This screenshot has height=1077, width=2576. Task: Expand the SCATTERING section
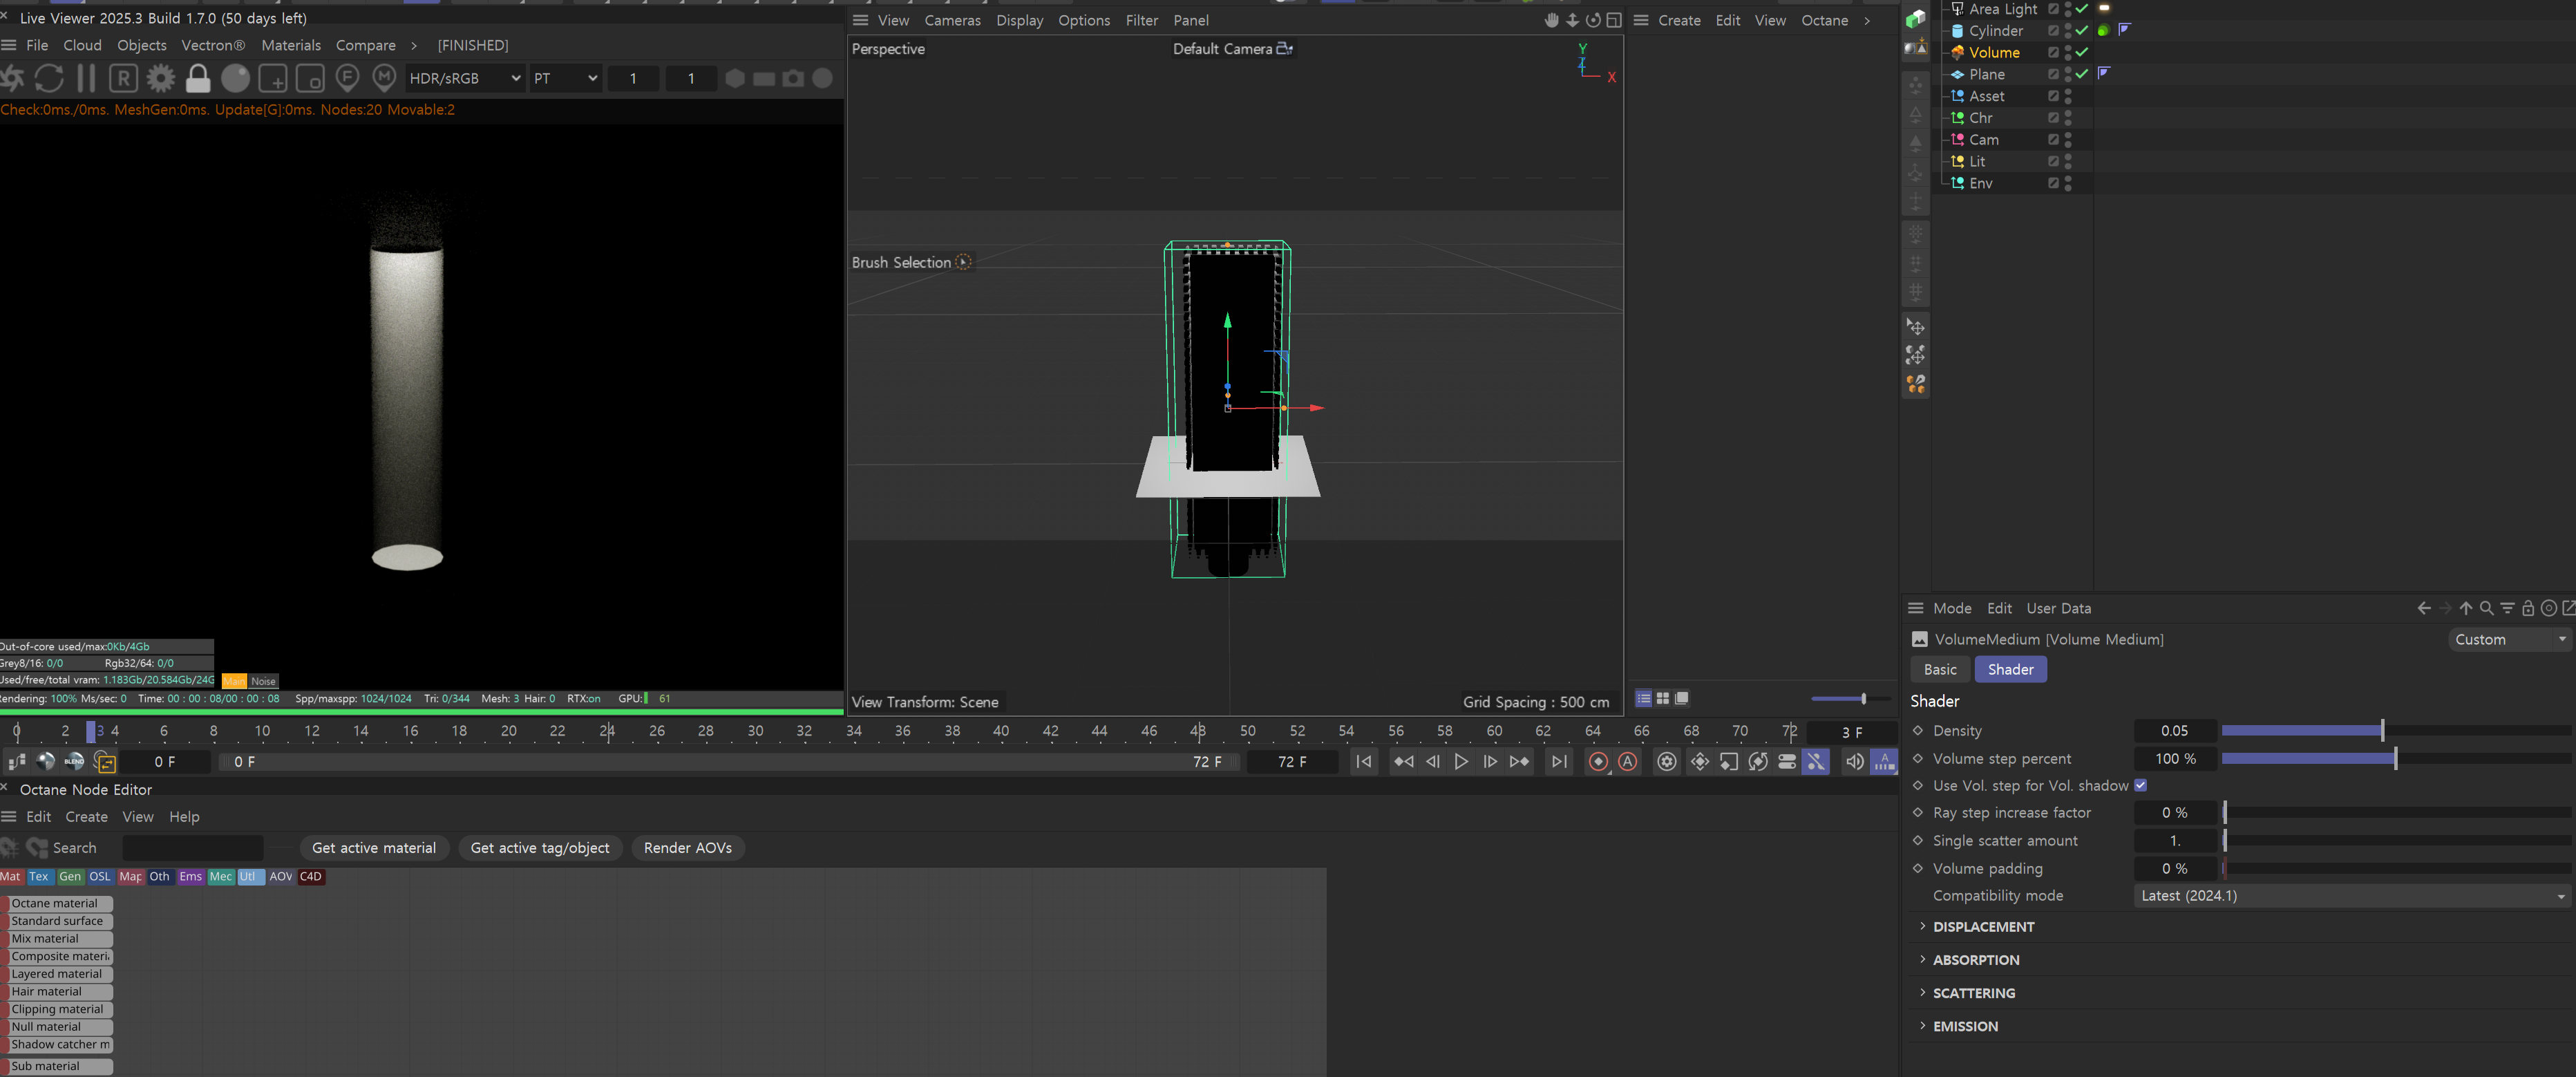(1973, 993)
